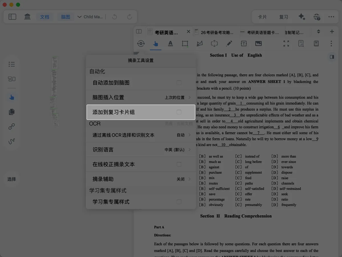
Task: Open 脑图插入位置 setting row
Action: (141, 97)
